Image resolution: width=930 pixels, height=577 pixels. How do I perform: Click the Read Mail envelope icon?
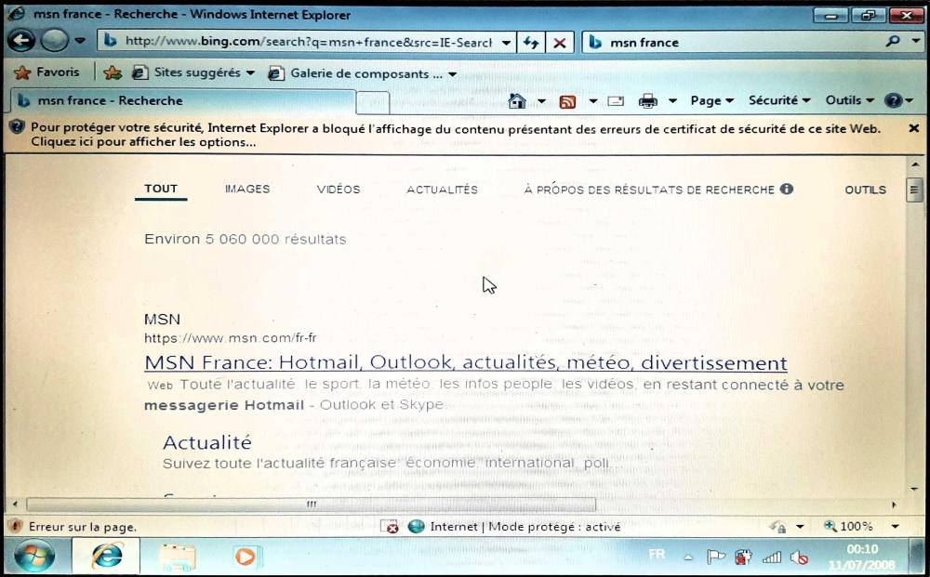click(x=616, y=101)
